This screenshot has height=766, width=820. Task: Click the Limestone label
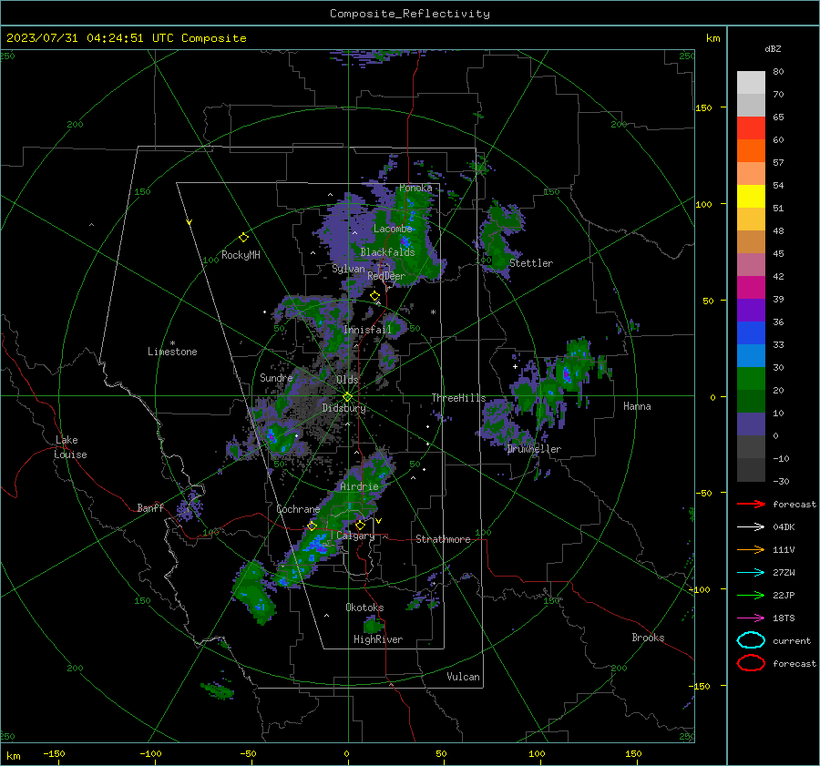172,352
